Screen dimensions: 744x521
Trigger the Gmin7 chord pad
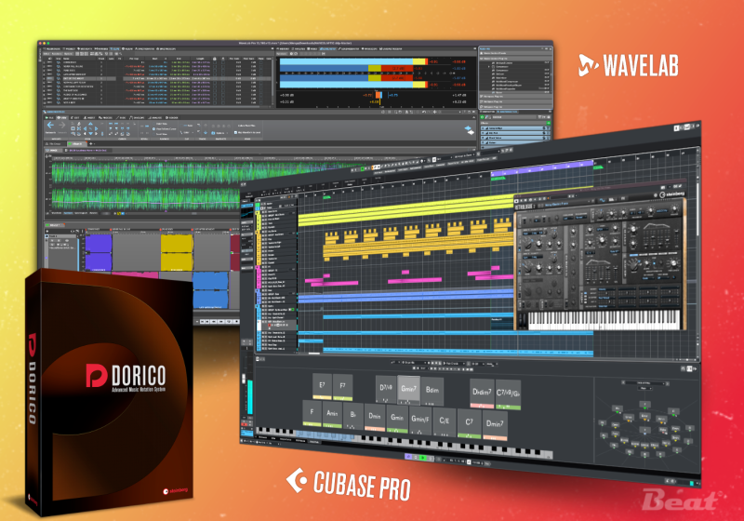coord(408,390)
